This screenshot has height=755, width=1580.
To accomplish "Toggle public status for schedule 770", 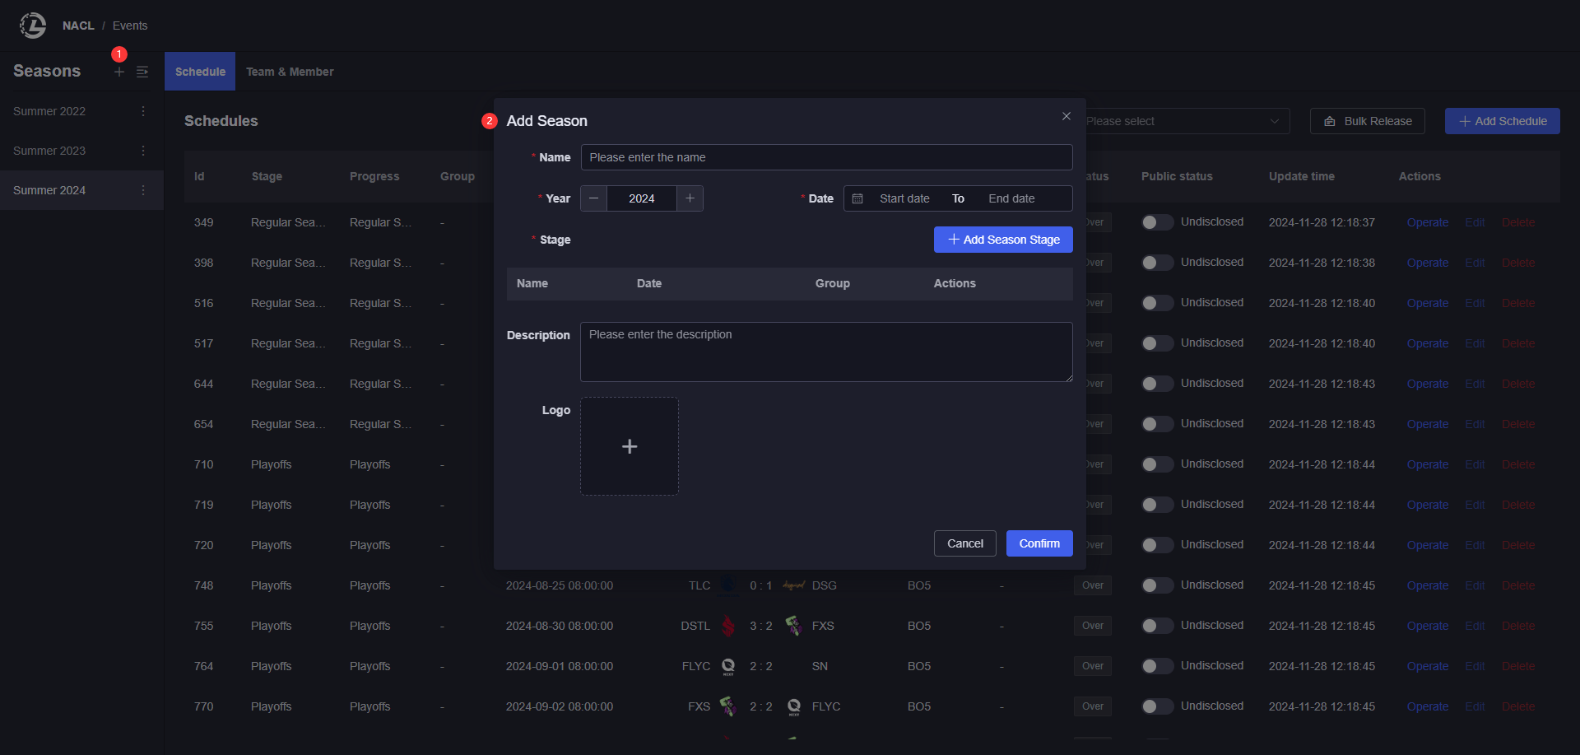I will coord(1156,706).
